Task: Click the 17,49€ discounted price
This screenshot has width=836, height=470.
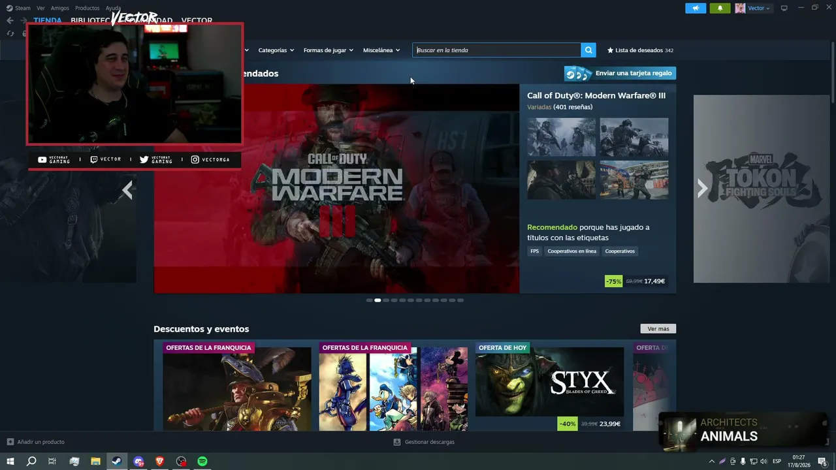Action: [x=654, y=281]
